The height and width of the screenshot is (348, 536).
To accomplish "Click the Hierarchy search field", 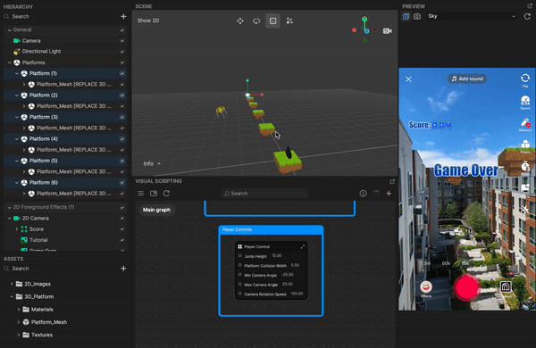I will tap(62, 16).
